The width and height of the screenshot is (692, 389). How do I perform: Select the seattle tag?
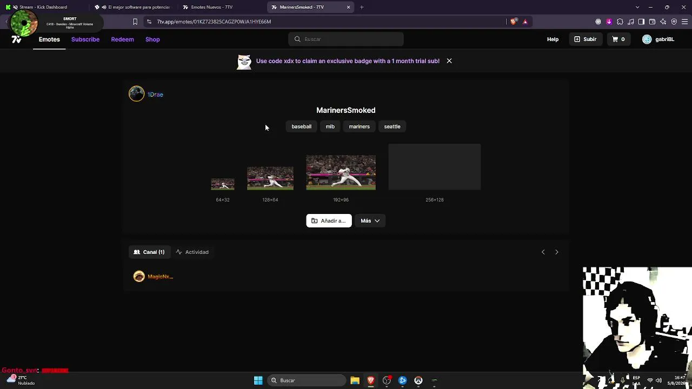(x=392, y=126)
